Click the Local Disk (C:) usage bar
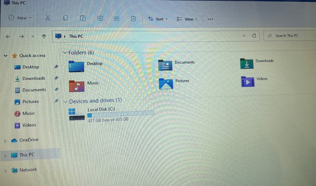 (x=121, y=115)
